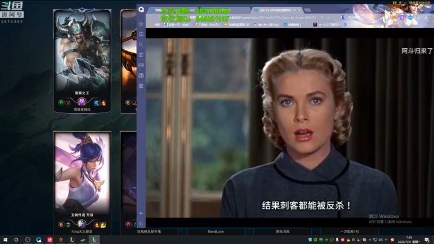Open the Baidu bookmark in bookmarks bar
Image resolution: width=434 pixels, height=244 pixels.
click(177, 24)
